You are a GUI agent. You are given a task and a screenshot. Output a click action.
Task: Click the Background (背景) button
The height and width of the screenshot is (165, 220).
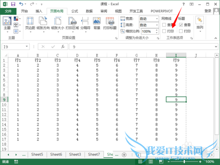(97, 23)
